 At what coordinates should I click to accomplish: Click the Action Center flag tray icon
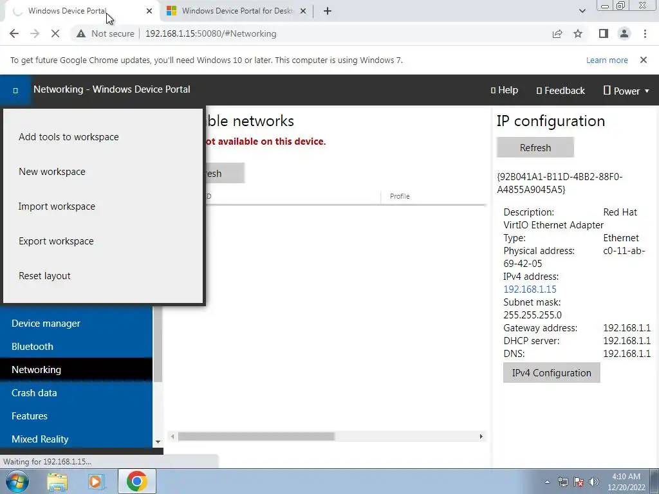click(579, 482)
